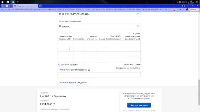Viewport: 200px width, 112px height.
Task: Open the Chrome profile avatar
Action: point(187,10)
